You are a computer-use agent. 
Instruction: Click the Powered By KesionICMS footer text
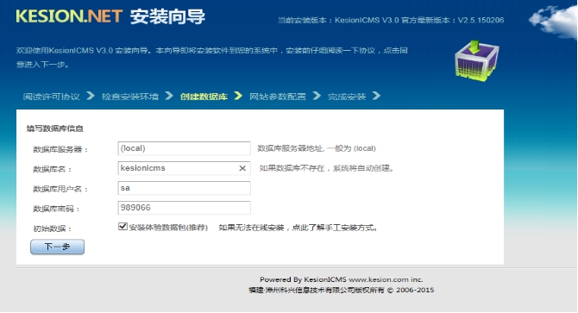[342, 279]
